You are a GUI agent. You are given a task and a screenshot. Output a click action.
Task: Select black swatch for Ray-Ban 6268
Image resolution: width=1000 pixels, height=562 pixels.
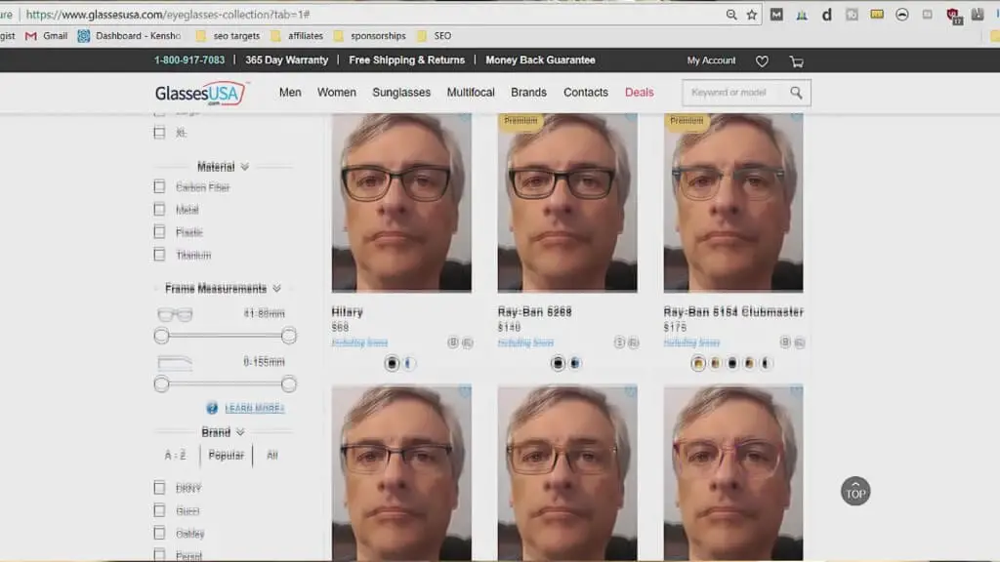pos(558,363)
